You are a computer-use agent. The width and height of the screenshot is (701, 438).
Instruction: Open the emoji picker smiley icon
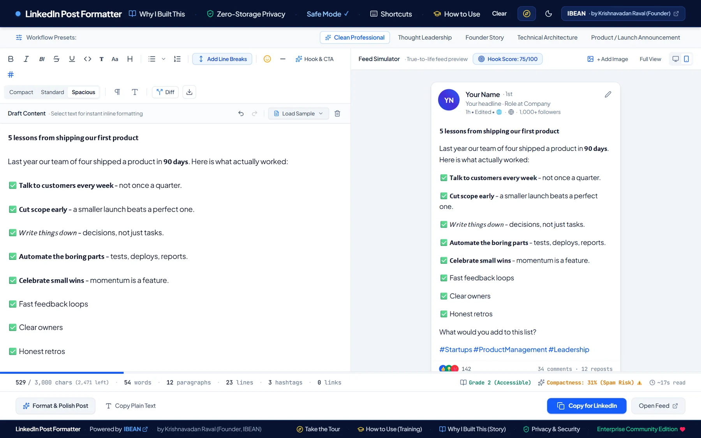click(267, 59)
